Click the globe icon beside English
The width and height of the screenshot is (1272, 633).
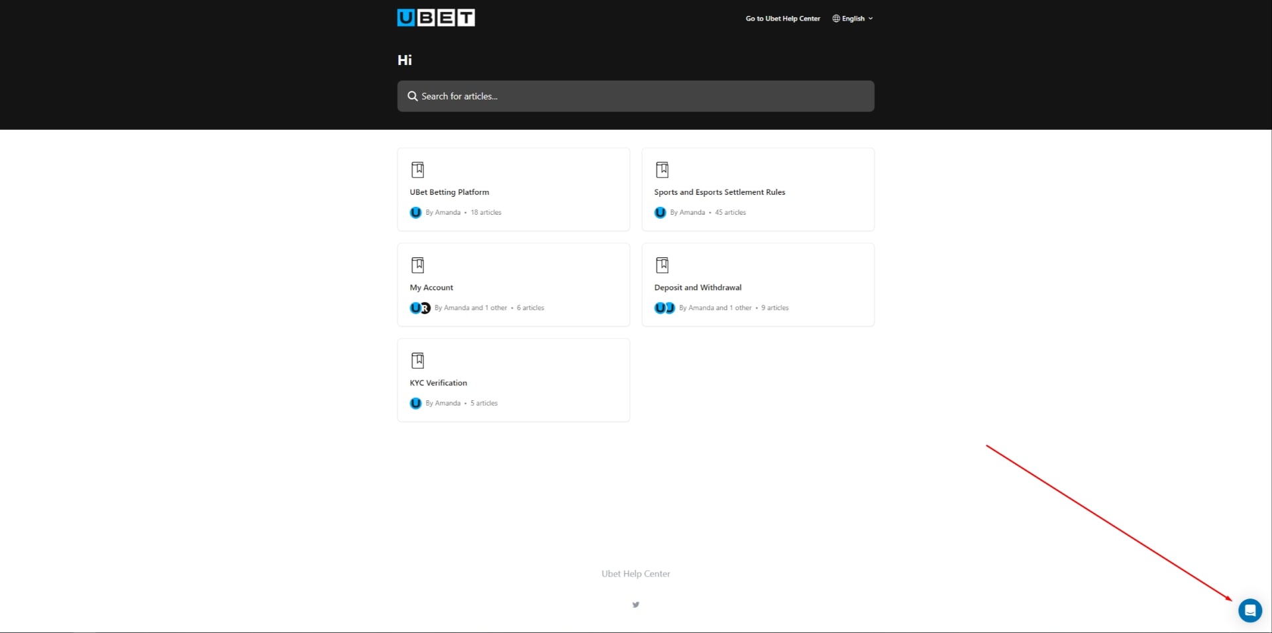click(x=836, y=19)
